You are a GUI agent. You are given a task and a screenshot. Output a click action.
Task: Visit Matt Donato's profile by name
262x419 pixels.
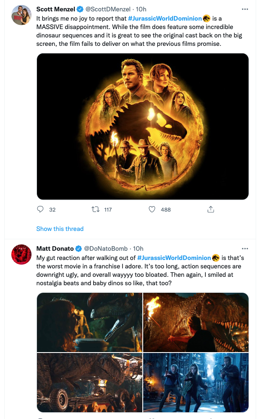(55, 249)
